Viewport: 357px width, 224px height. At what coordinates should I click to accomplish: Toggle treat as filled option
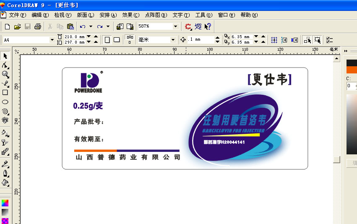[318, 40]
